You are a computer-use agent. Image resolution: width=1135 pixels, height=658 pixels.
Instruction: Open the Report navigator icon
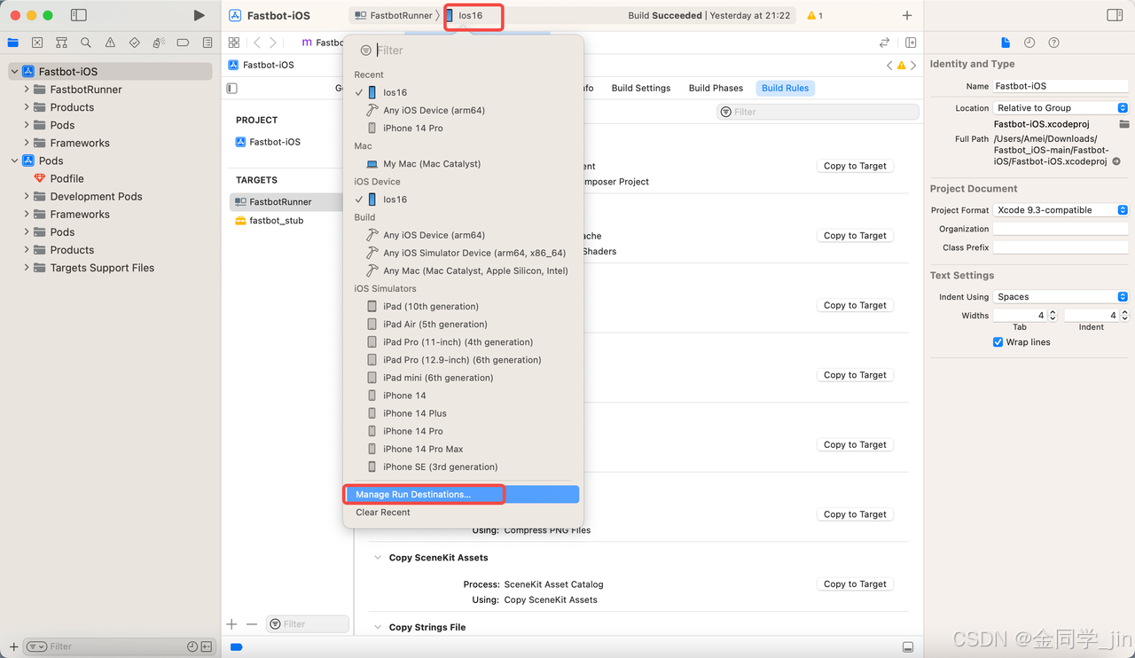207,42
